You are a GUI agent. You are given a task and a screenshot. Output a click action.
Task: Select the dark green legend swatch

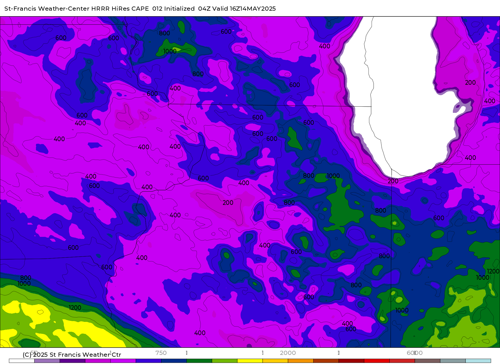tap(199, 361)
